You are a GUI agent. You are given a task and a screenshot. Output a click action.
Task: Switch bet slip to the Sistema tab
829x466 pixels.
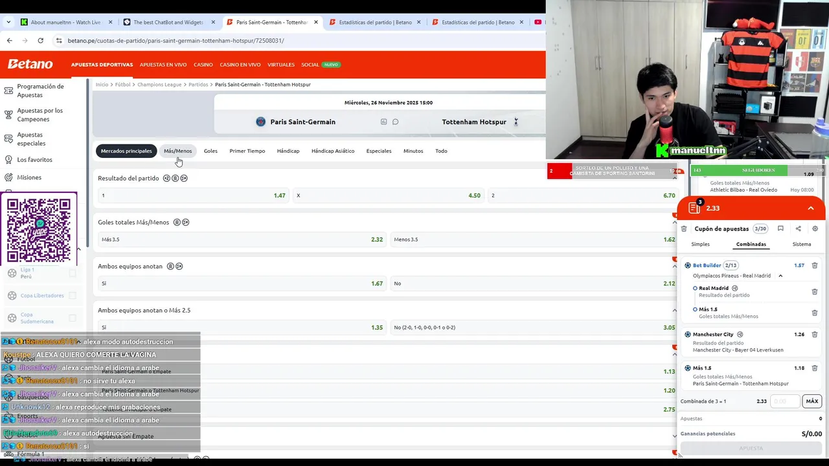coord(802,244)
